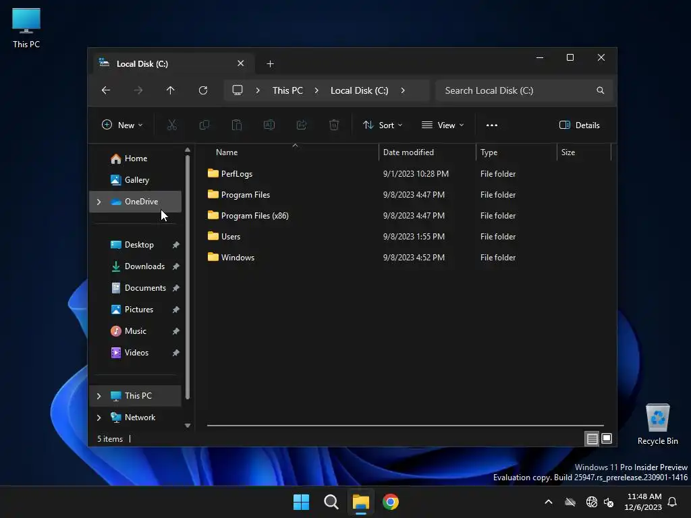Click the Share icon in toolbar
Viewport: 691px width, 518px height.
click(302, 125)
